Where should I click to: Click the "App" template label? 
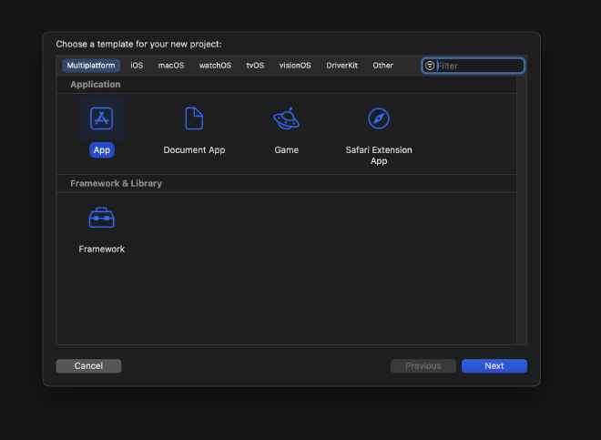[102, 150]
